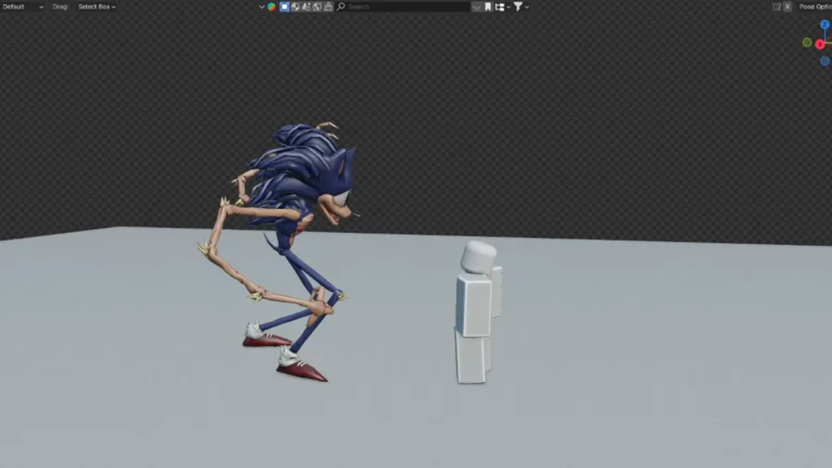This screenshot has width=832, height=468.
Task: Expand the arrow beside the funnel filter
Action: click(527, 6)
